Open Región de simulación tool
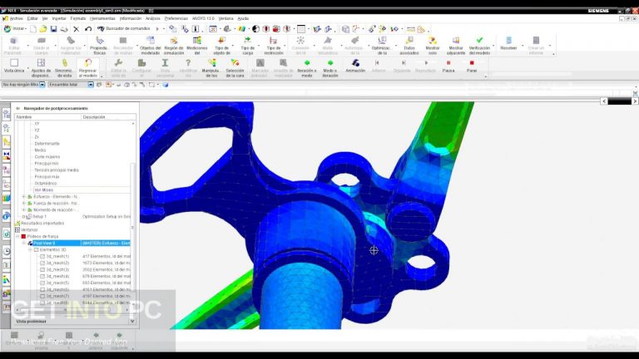The image size is (639, 359). 174,45
